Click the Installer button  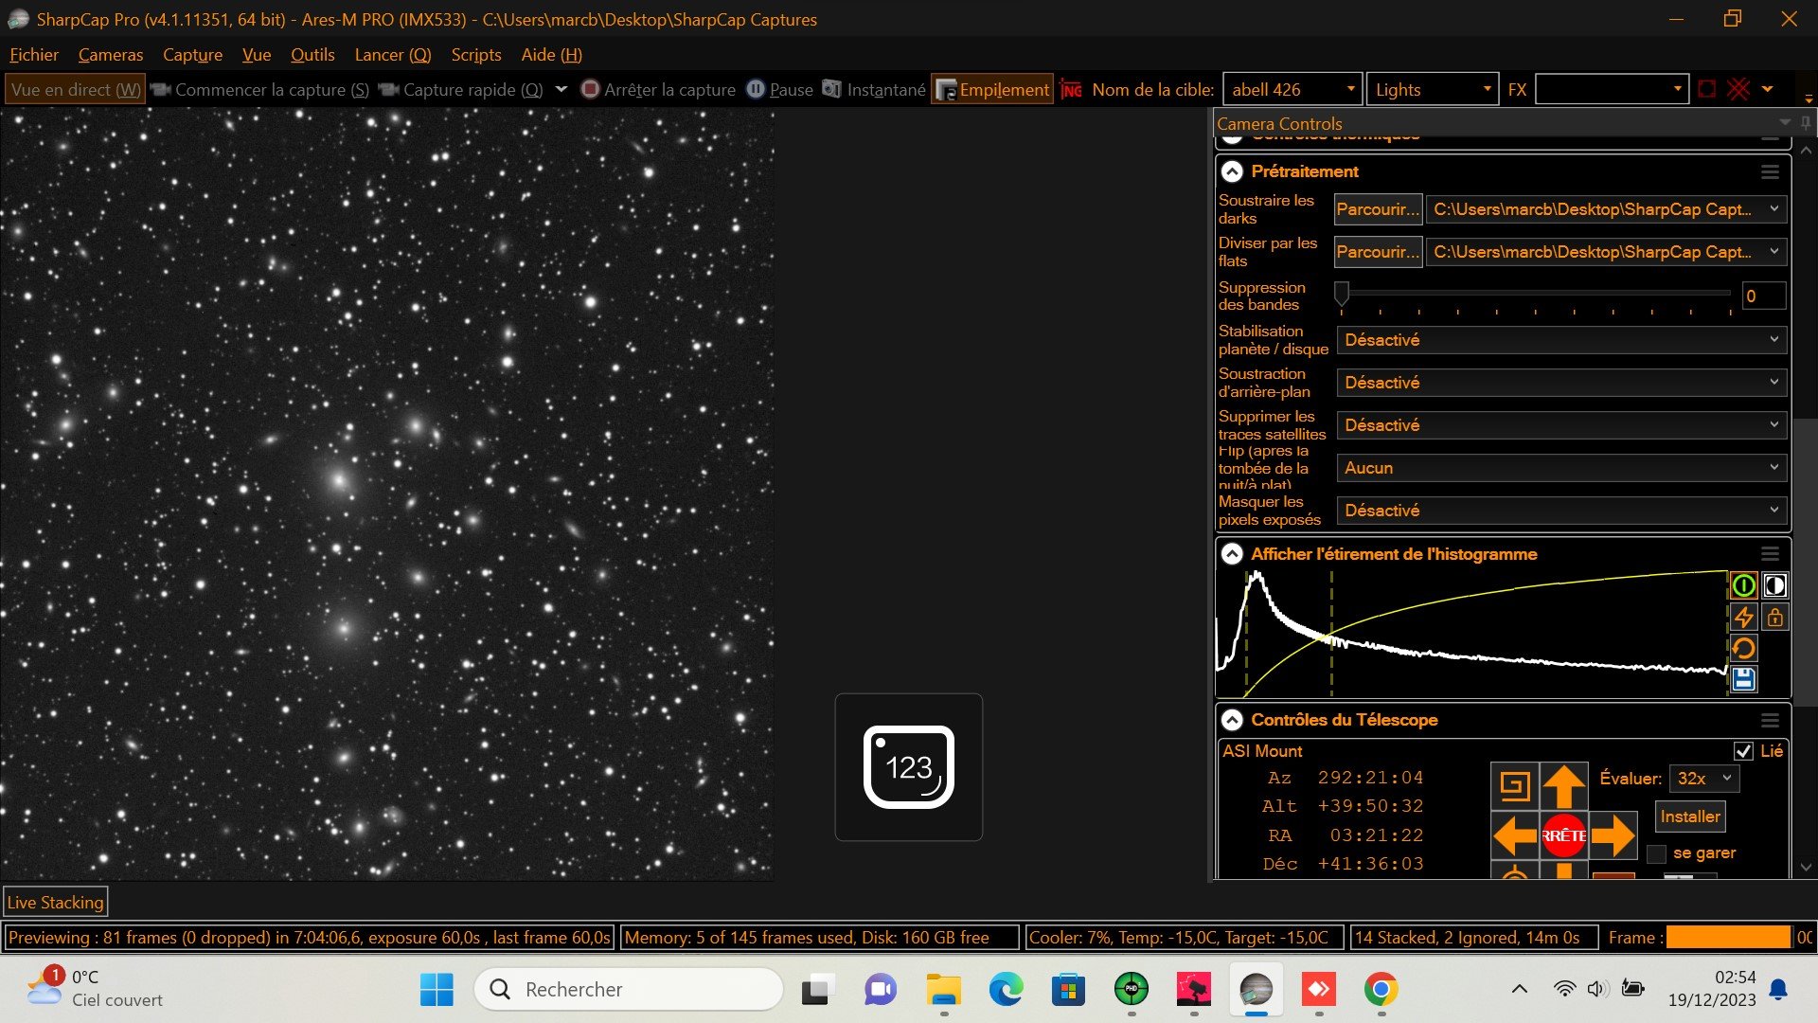click(1690, 817)
